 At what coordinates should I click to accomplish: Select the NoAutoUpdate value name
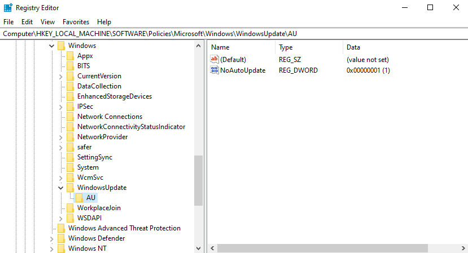(x=243, y=70)
